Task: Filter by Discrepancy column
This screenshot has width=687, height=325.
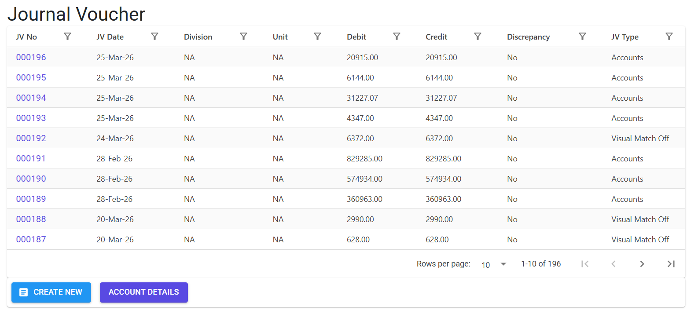Action: (582, 37)
